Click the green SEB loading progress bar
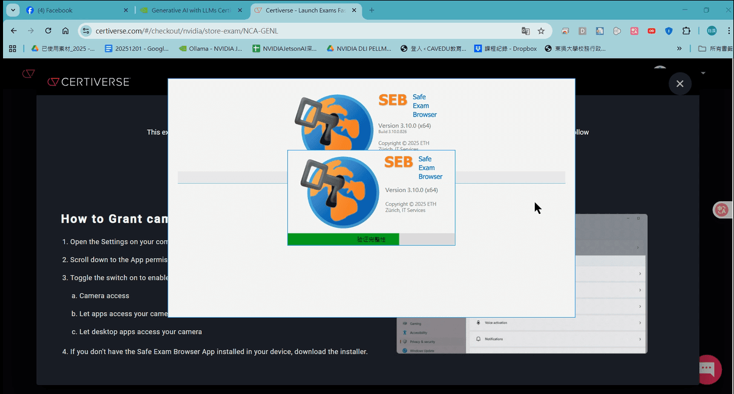The width and height of the screenshot is (734, 394). point(343,239)
